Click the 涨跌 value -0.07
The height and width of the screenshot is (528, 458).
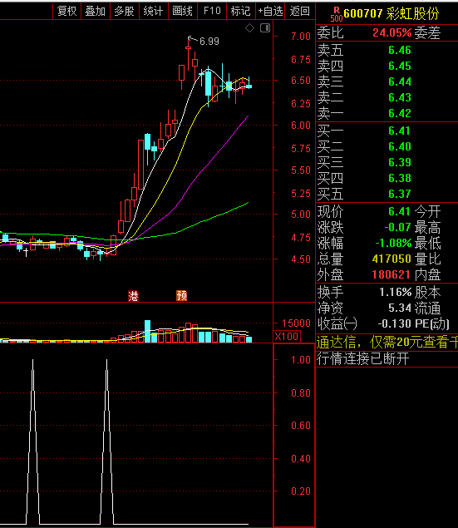click(x=398, y=227)
